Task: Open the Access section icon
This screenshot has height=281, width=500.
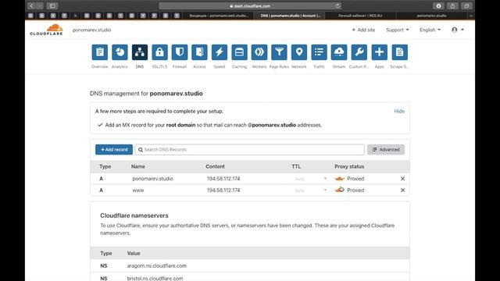Action: [x=200, y=52]
